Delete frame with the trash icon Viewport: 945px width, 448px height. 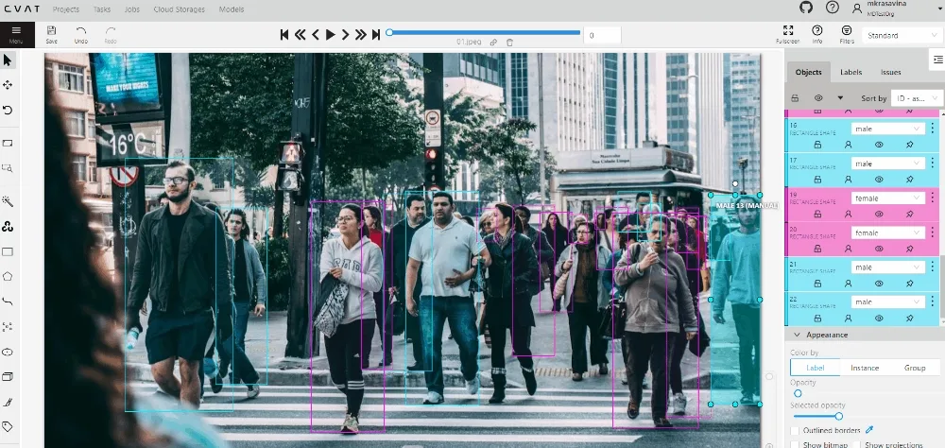coord(510,43)
